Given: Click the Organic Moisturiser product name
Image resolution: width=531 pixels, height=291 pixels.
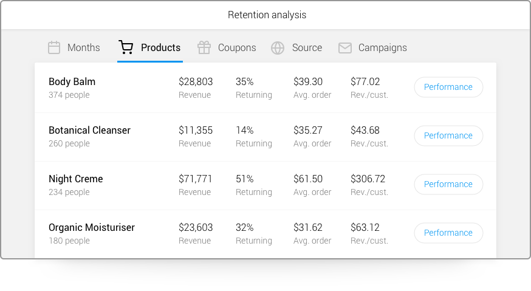Looking at the screenshot, I should (x=92, y=227).
